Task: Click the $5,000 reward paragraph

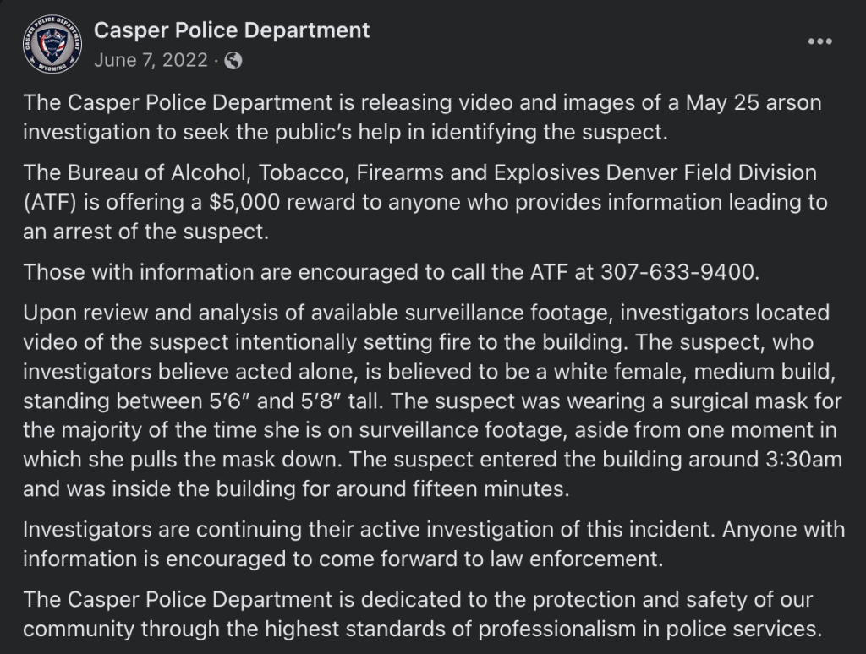Action: click(x=423, y=202)
